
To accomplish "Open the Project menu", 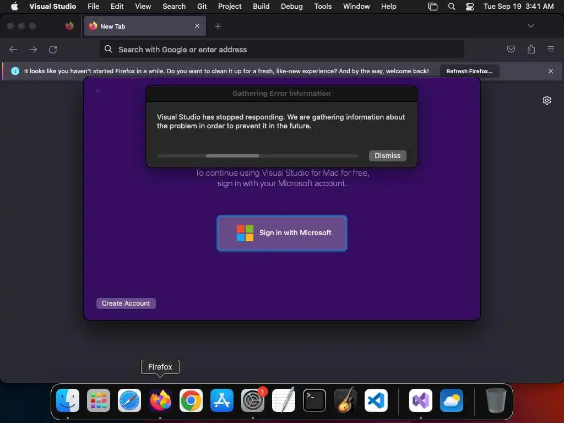I will (230, 7).
